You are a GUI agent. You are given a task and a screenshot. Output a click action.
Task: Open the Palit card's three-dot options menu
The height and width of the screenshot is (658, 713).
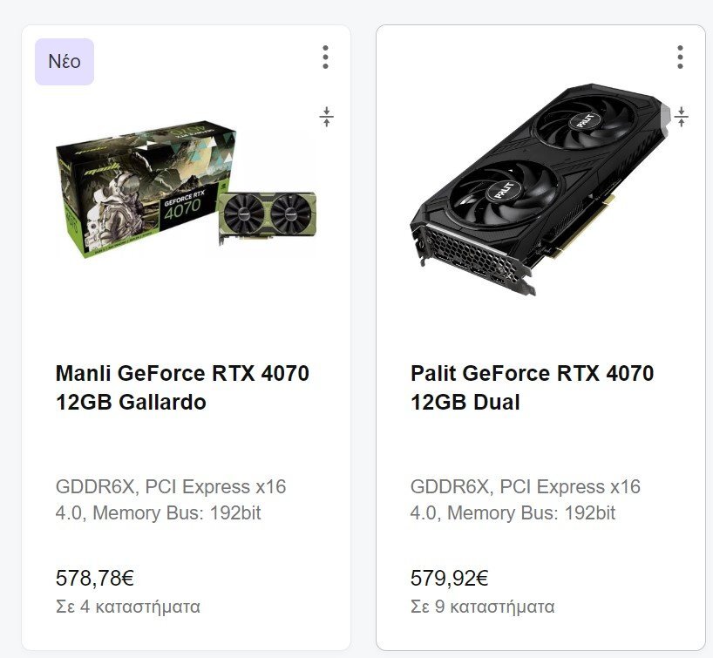(680, 58)
